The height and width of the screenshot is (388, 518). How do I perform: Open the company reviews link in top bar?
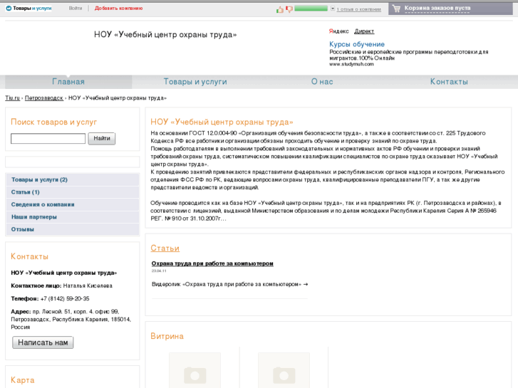359,9
